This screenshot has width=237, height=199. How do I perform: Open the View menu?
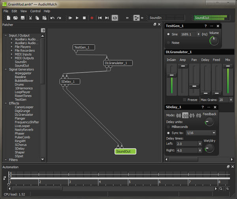[x=24, y=11]
